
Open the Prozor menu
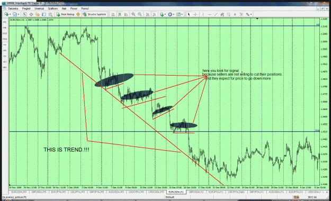pos(74,8)
